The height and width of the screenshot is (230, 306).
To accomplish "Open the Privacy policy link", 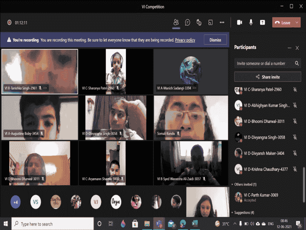I will [185, 40].
